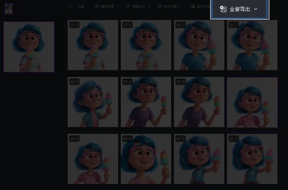Click the back arrow icon at top left

(70, 7)
